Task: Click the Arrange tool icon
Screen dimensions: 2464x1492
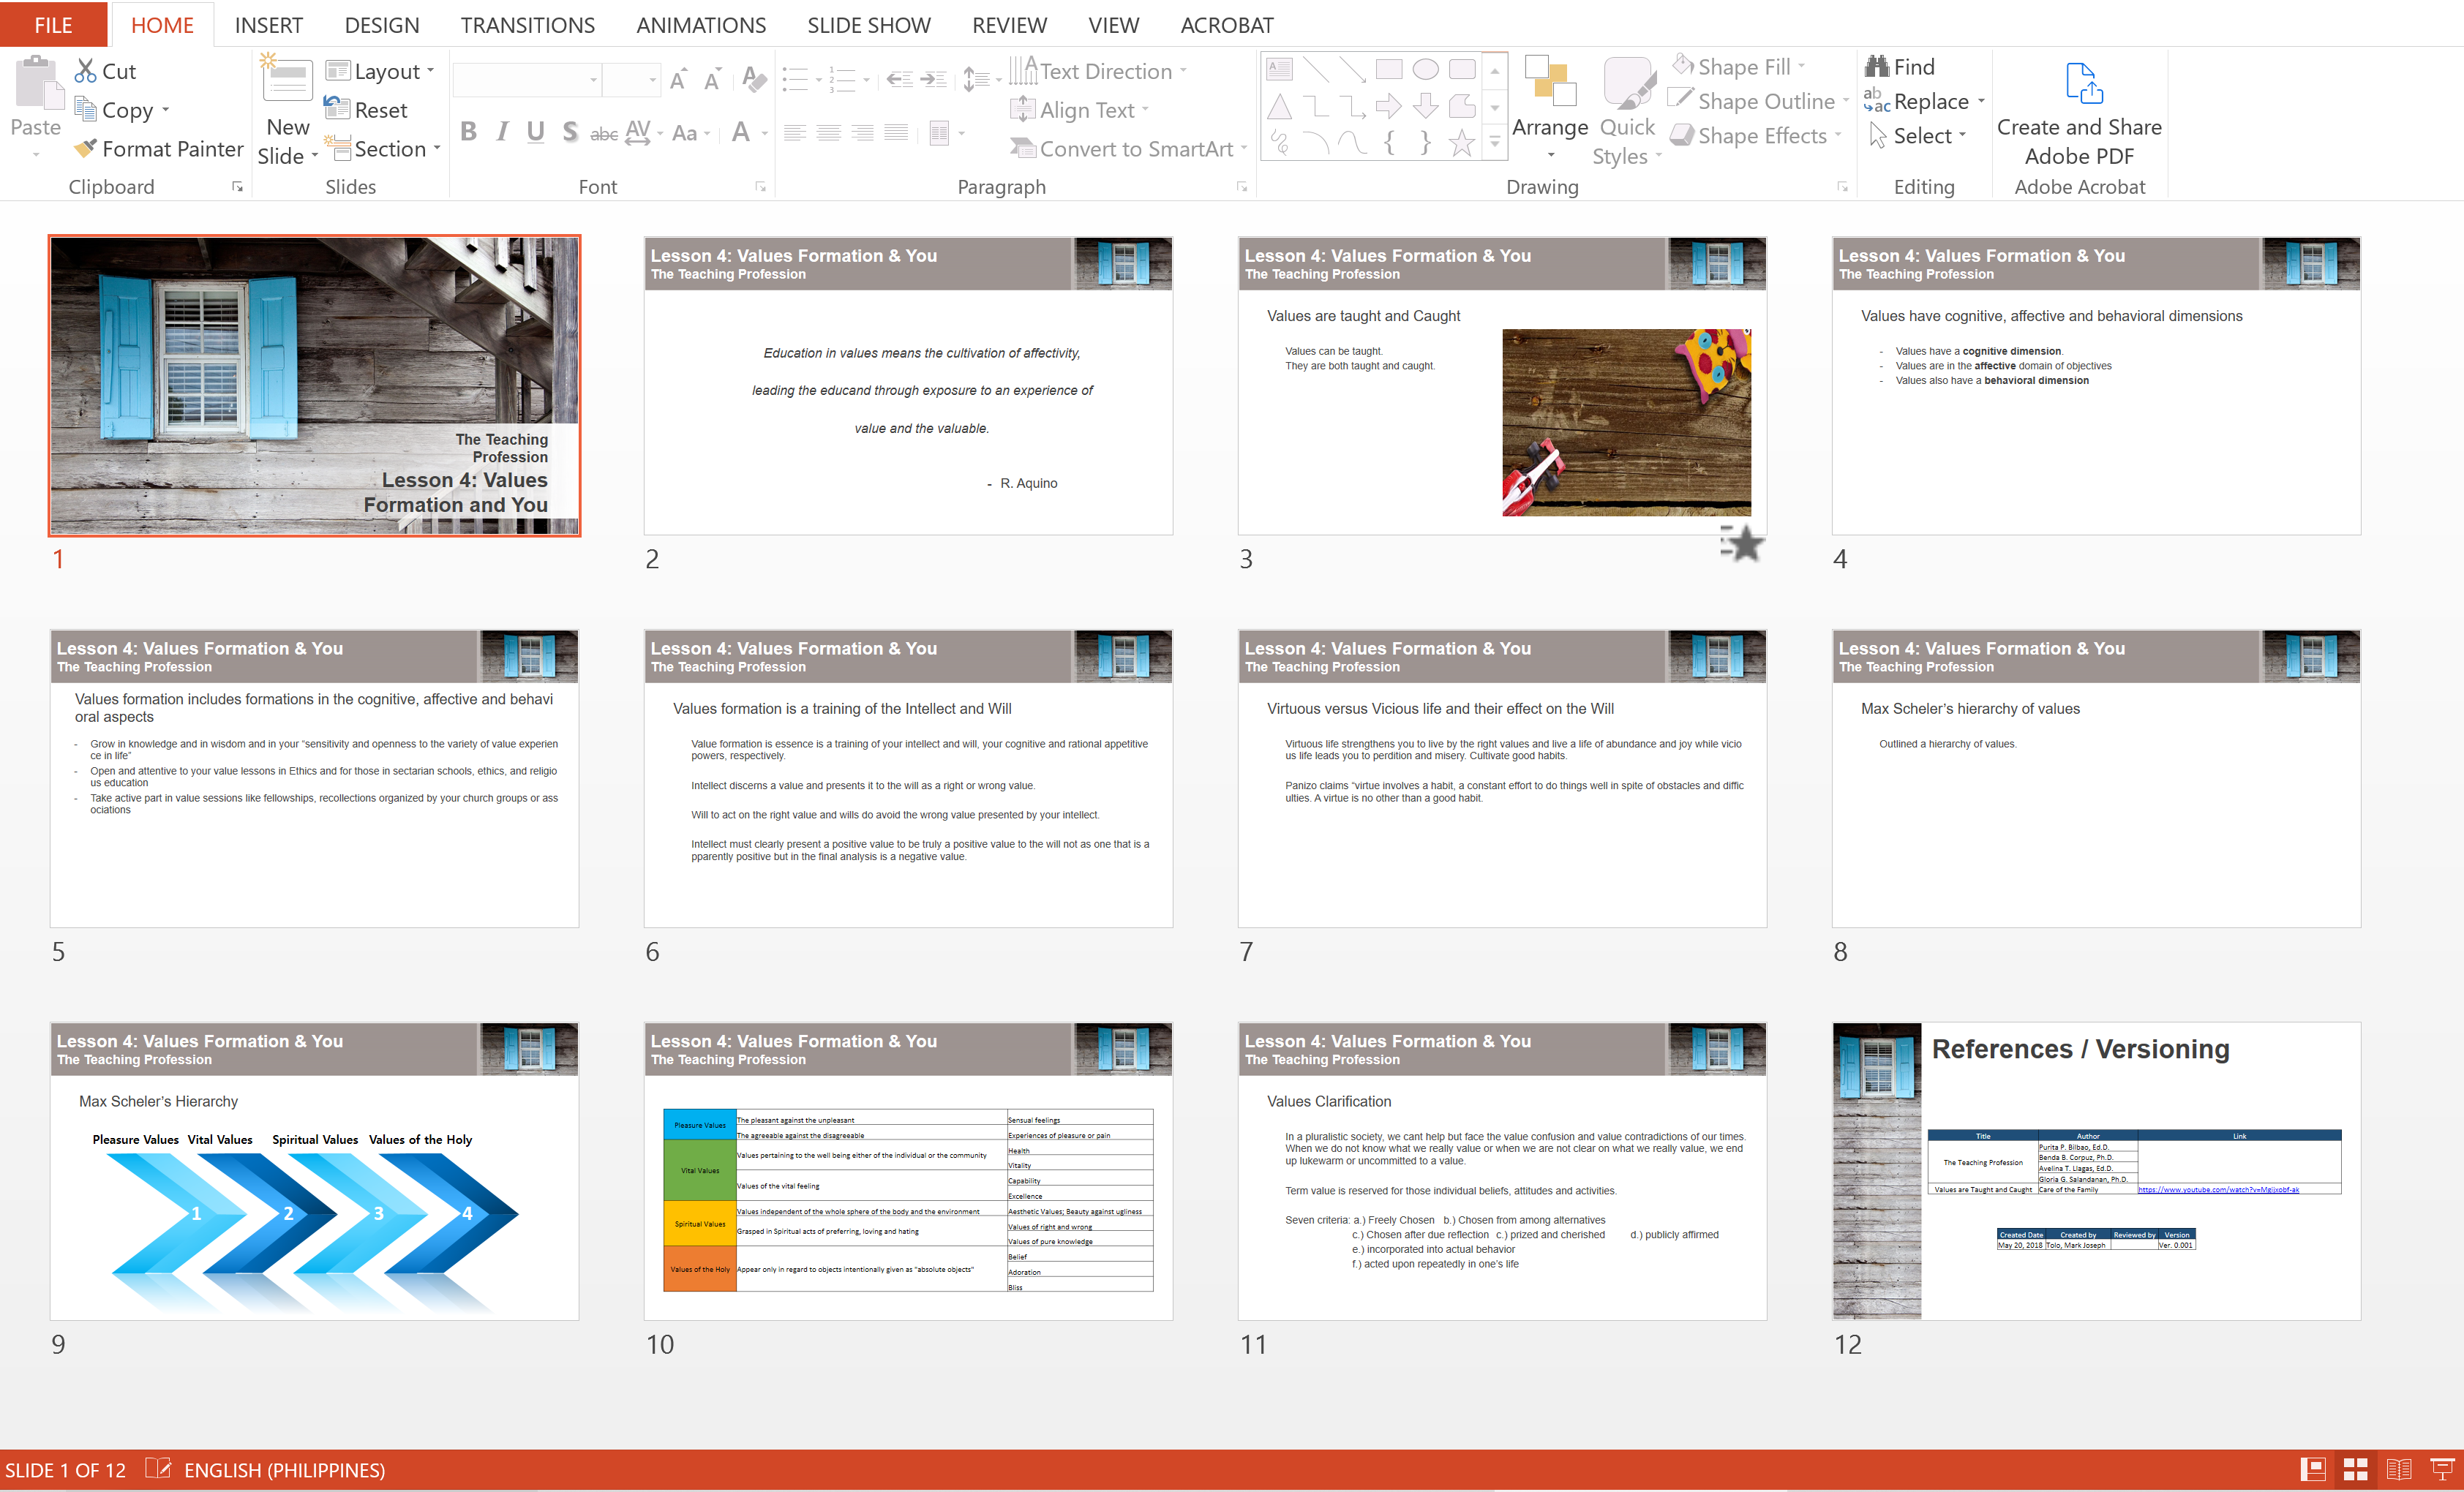Action: coord(1549,83)
